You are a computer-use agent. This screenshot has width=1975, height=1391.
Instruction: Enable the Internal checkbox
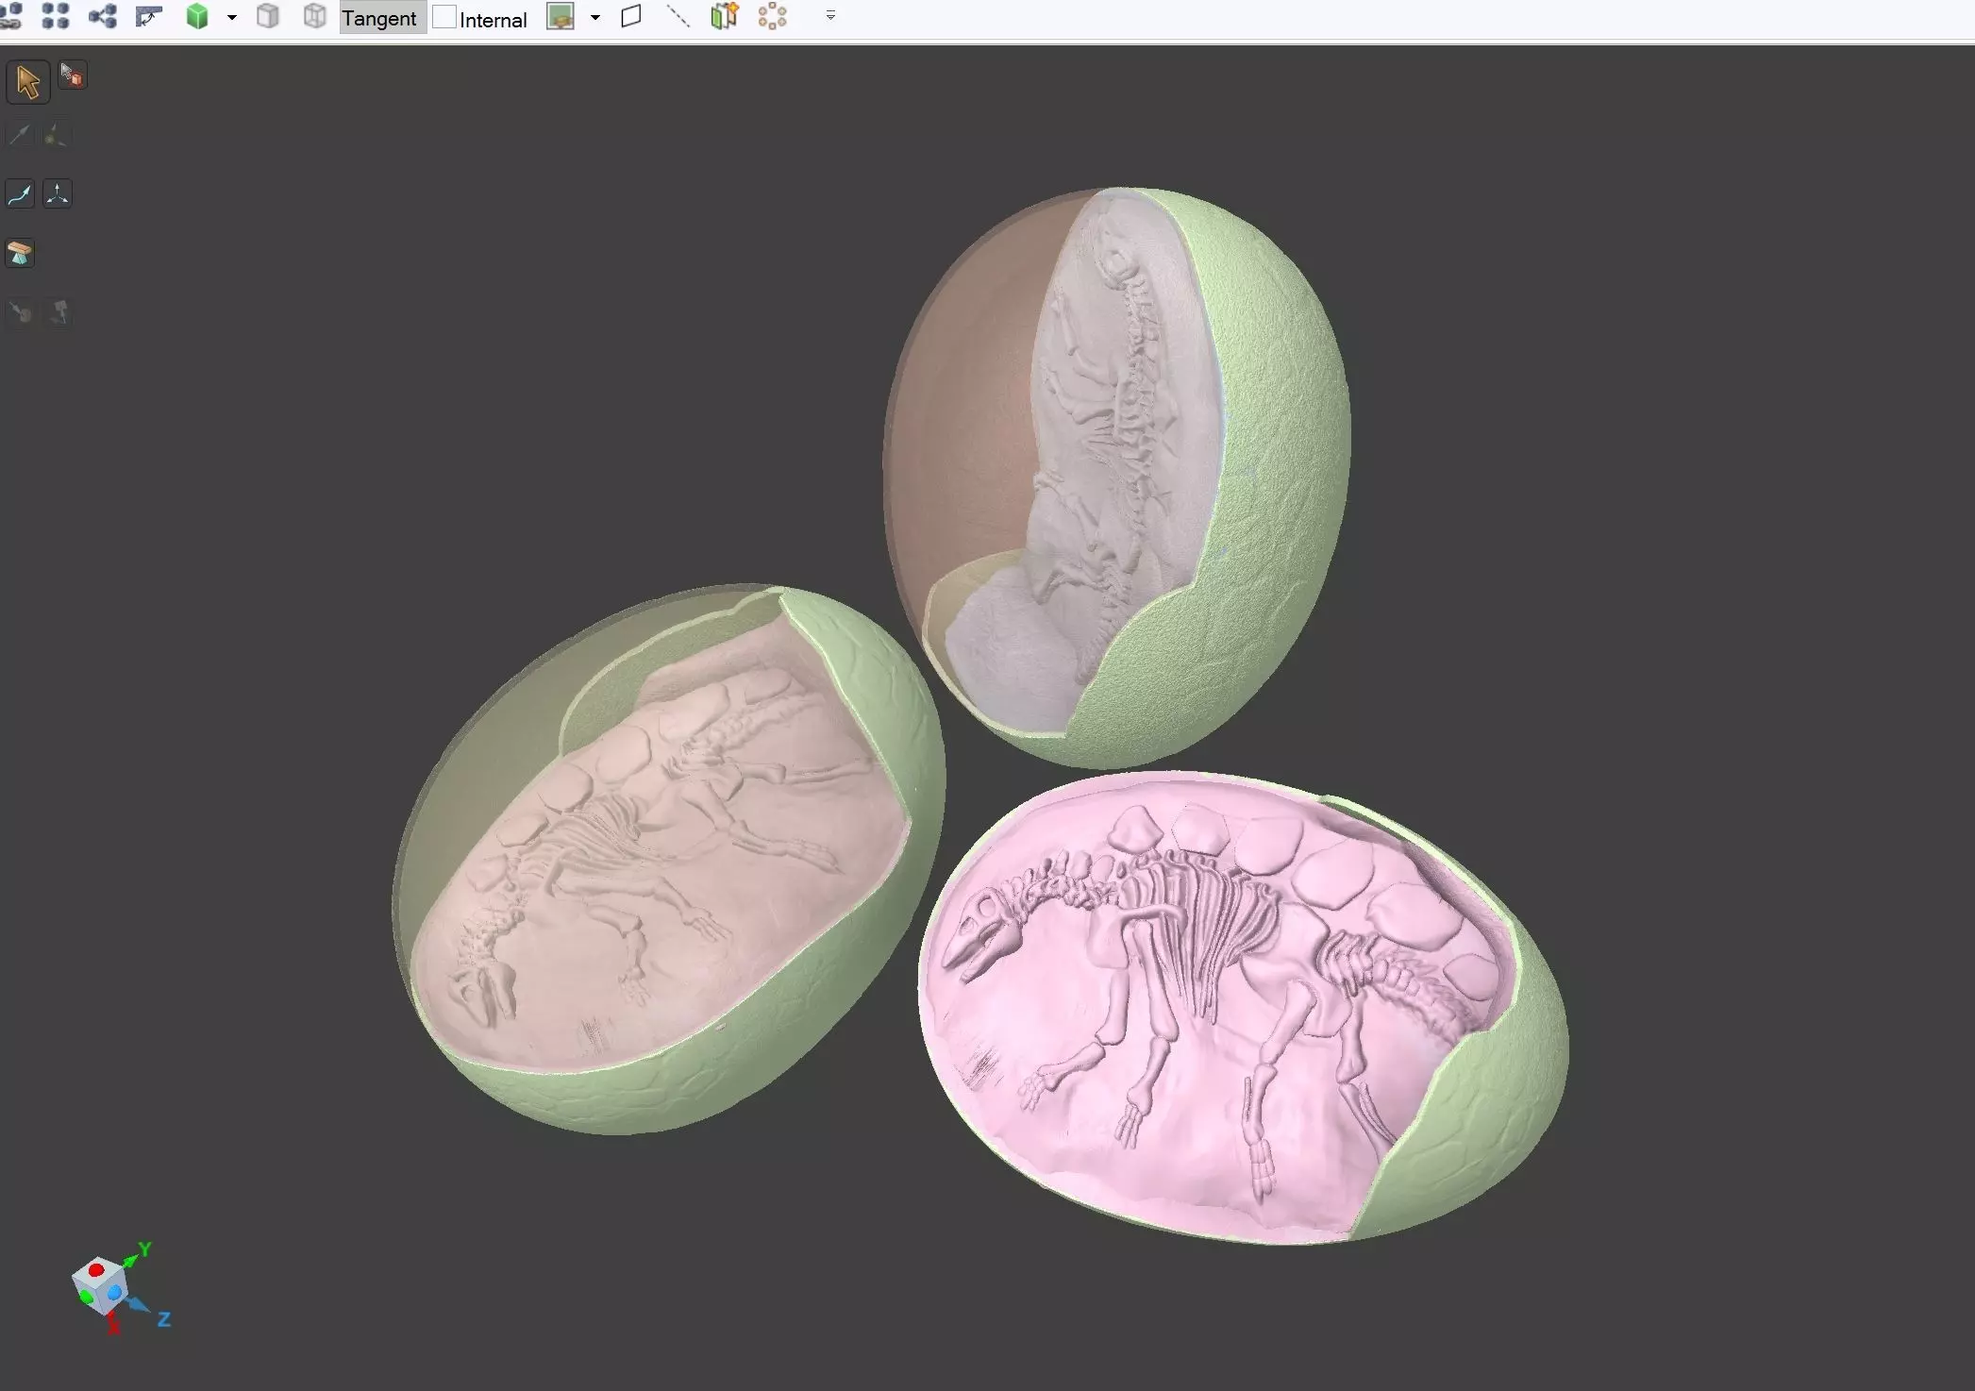tap(444, 18)
